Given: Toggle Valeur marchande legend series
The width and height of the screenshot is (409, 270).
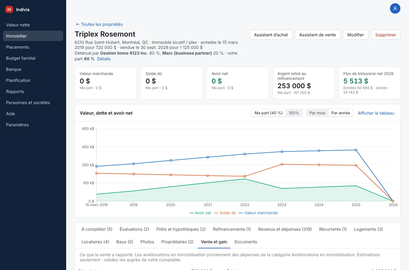Looking at the screenshot, I should pyautogui.click(x=258, y=213).
